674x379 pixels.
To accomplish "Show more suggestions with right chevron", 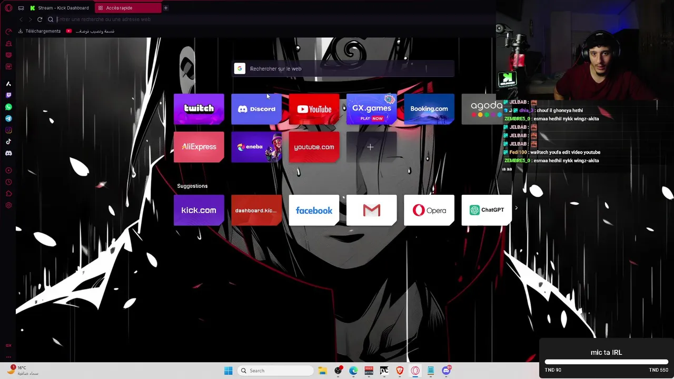I will [x=516, y=208].
